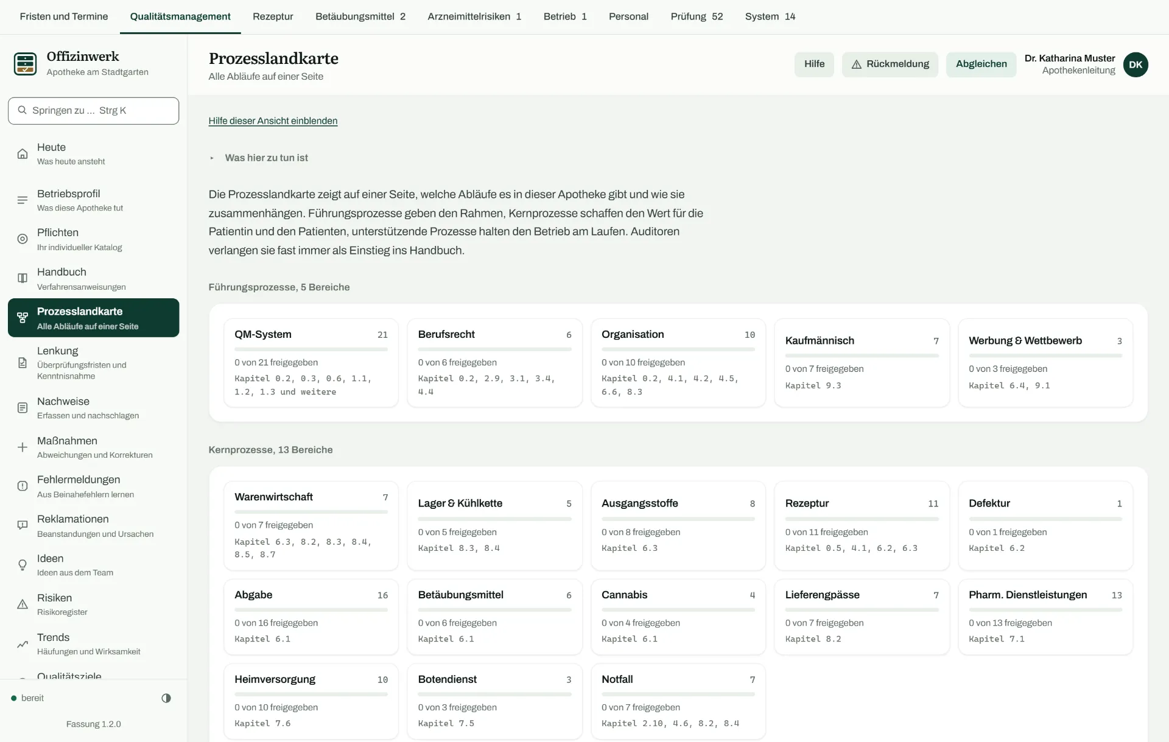The width and height of the screenshot is (1169, 742).
Task: Open the Cannabis process card
Action: (678, 617)
